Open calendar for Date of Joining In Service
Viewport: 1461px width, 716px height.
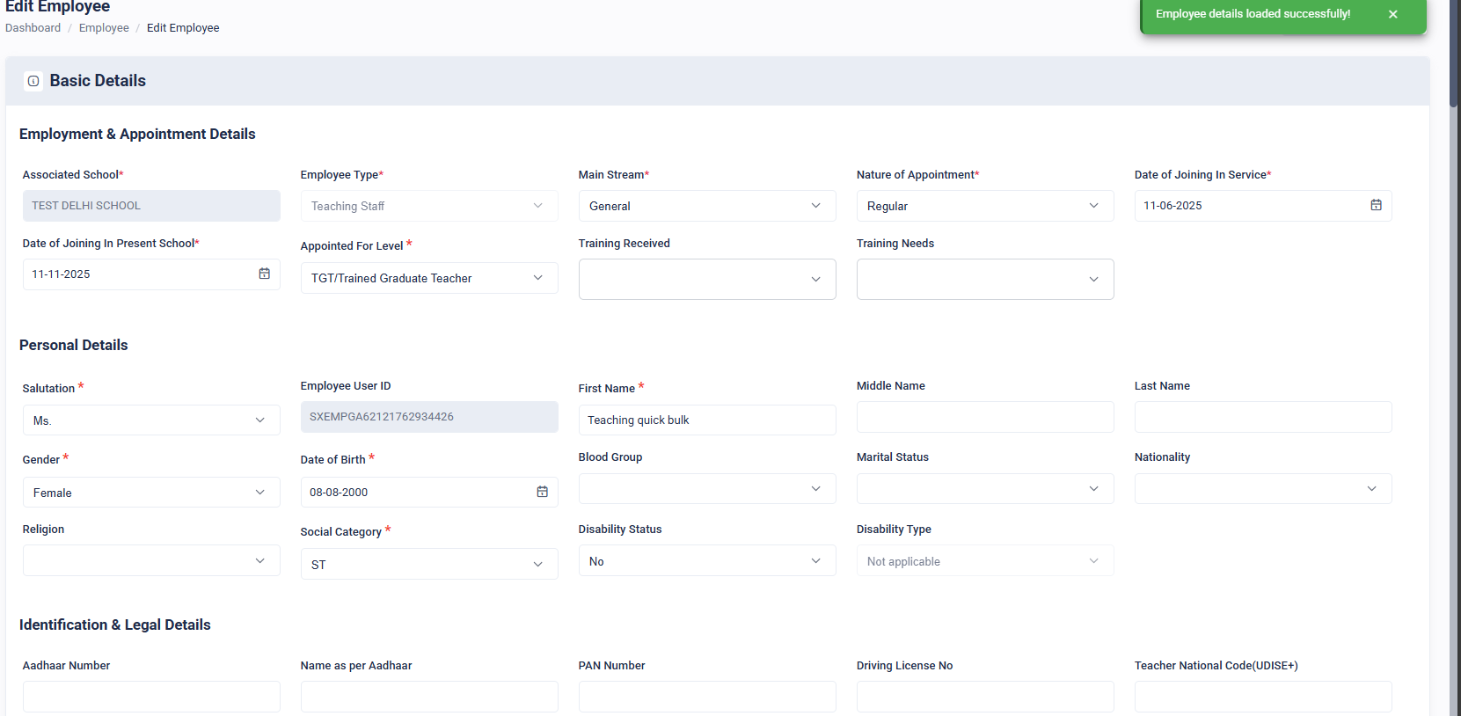(x=1376, y=205)
